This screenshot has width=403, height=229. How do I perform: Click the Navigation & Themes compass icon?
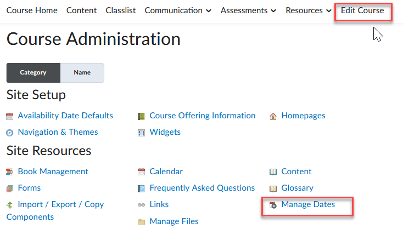pyautogui.click(x=9, y=133)
